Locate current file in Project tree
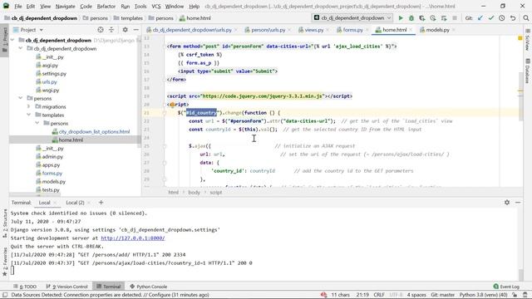This screenshot has width=532, height=299. [101, 30]
